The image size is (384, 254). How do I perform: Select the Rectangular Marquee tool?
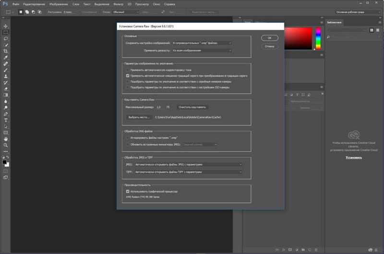coord(6,32)
